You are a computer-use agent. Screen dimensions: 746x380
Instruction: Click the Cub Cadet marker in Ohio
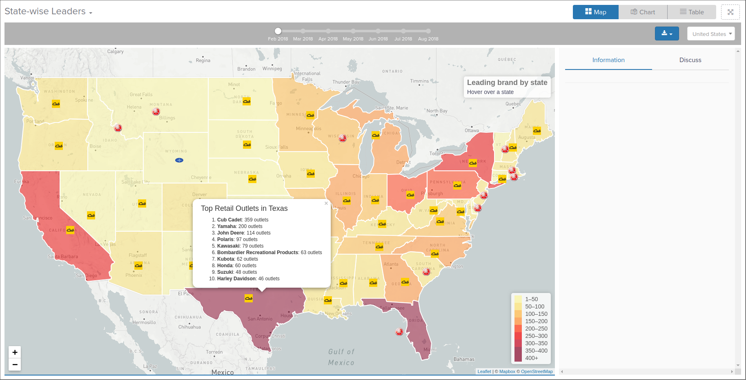point(410,195)
